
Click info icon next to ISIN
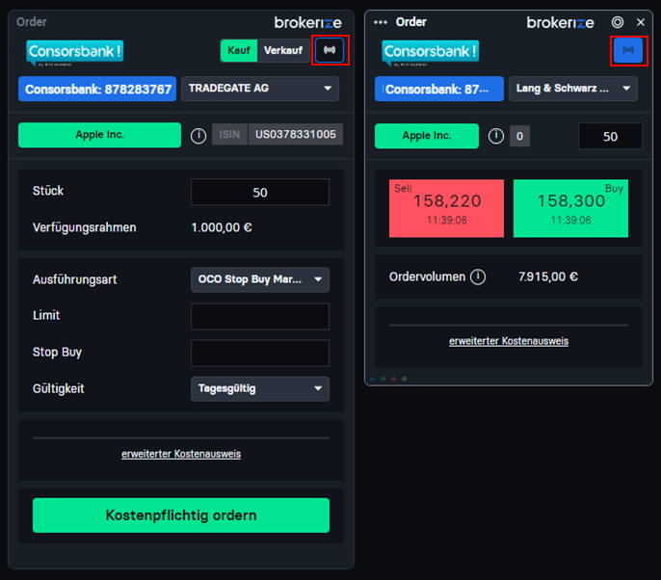click(198, 136)
